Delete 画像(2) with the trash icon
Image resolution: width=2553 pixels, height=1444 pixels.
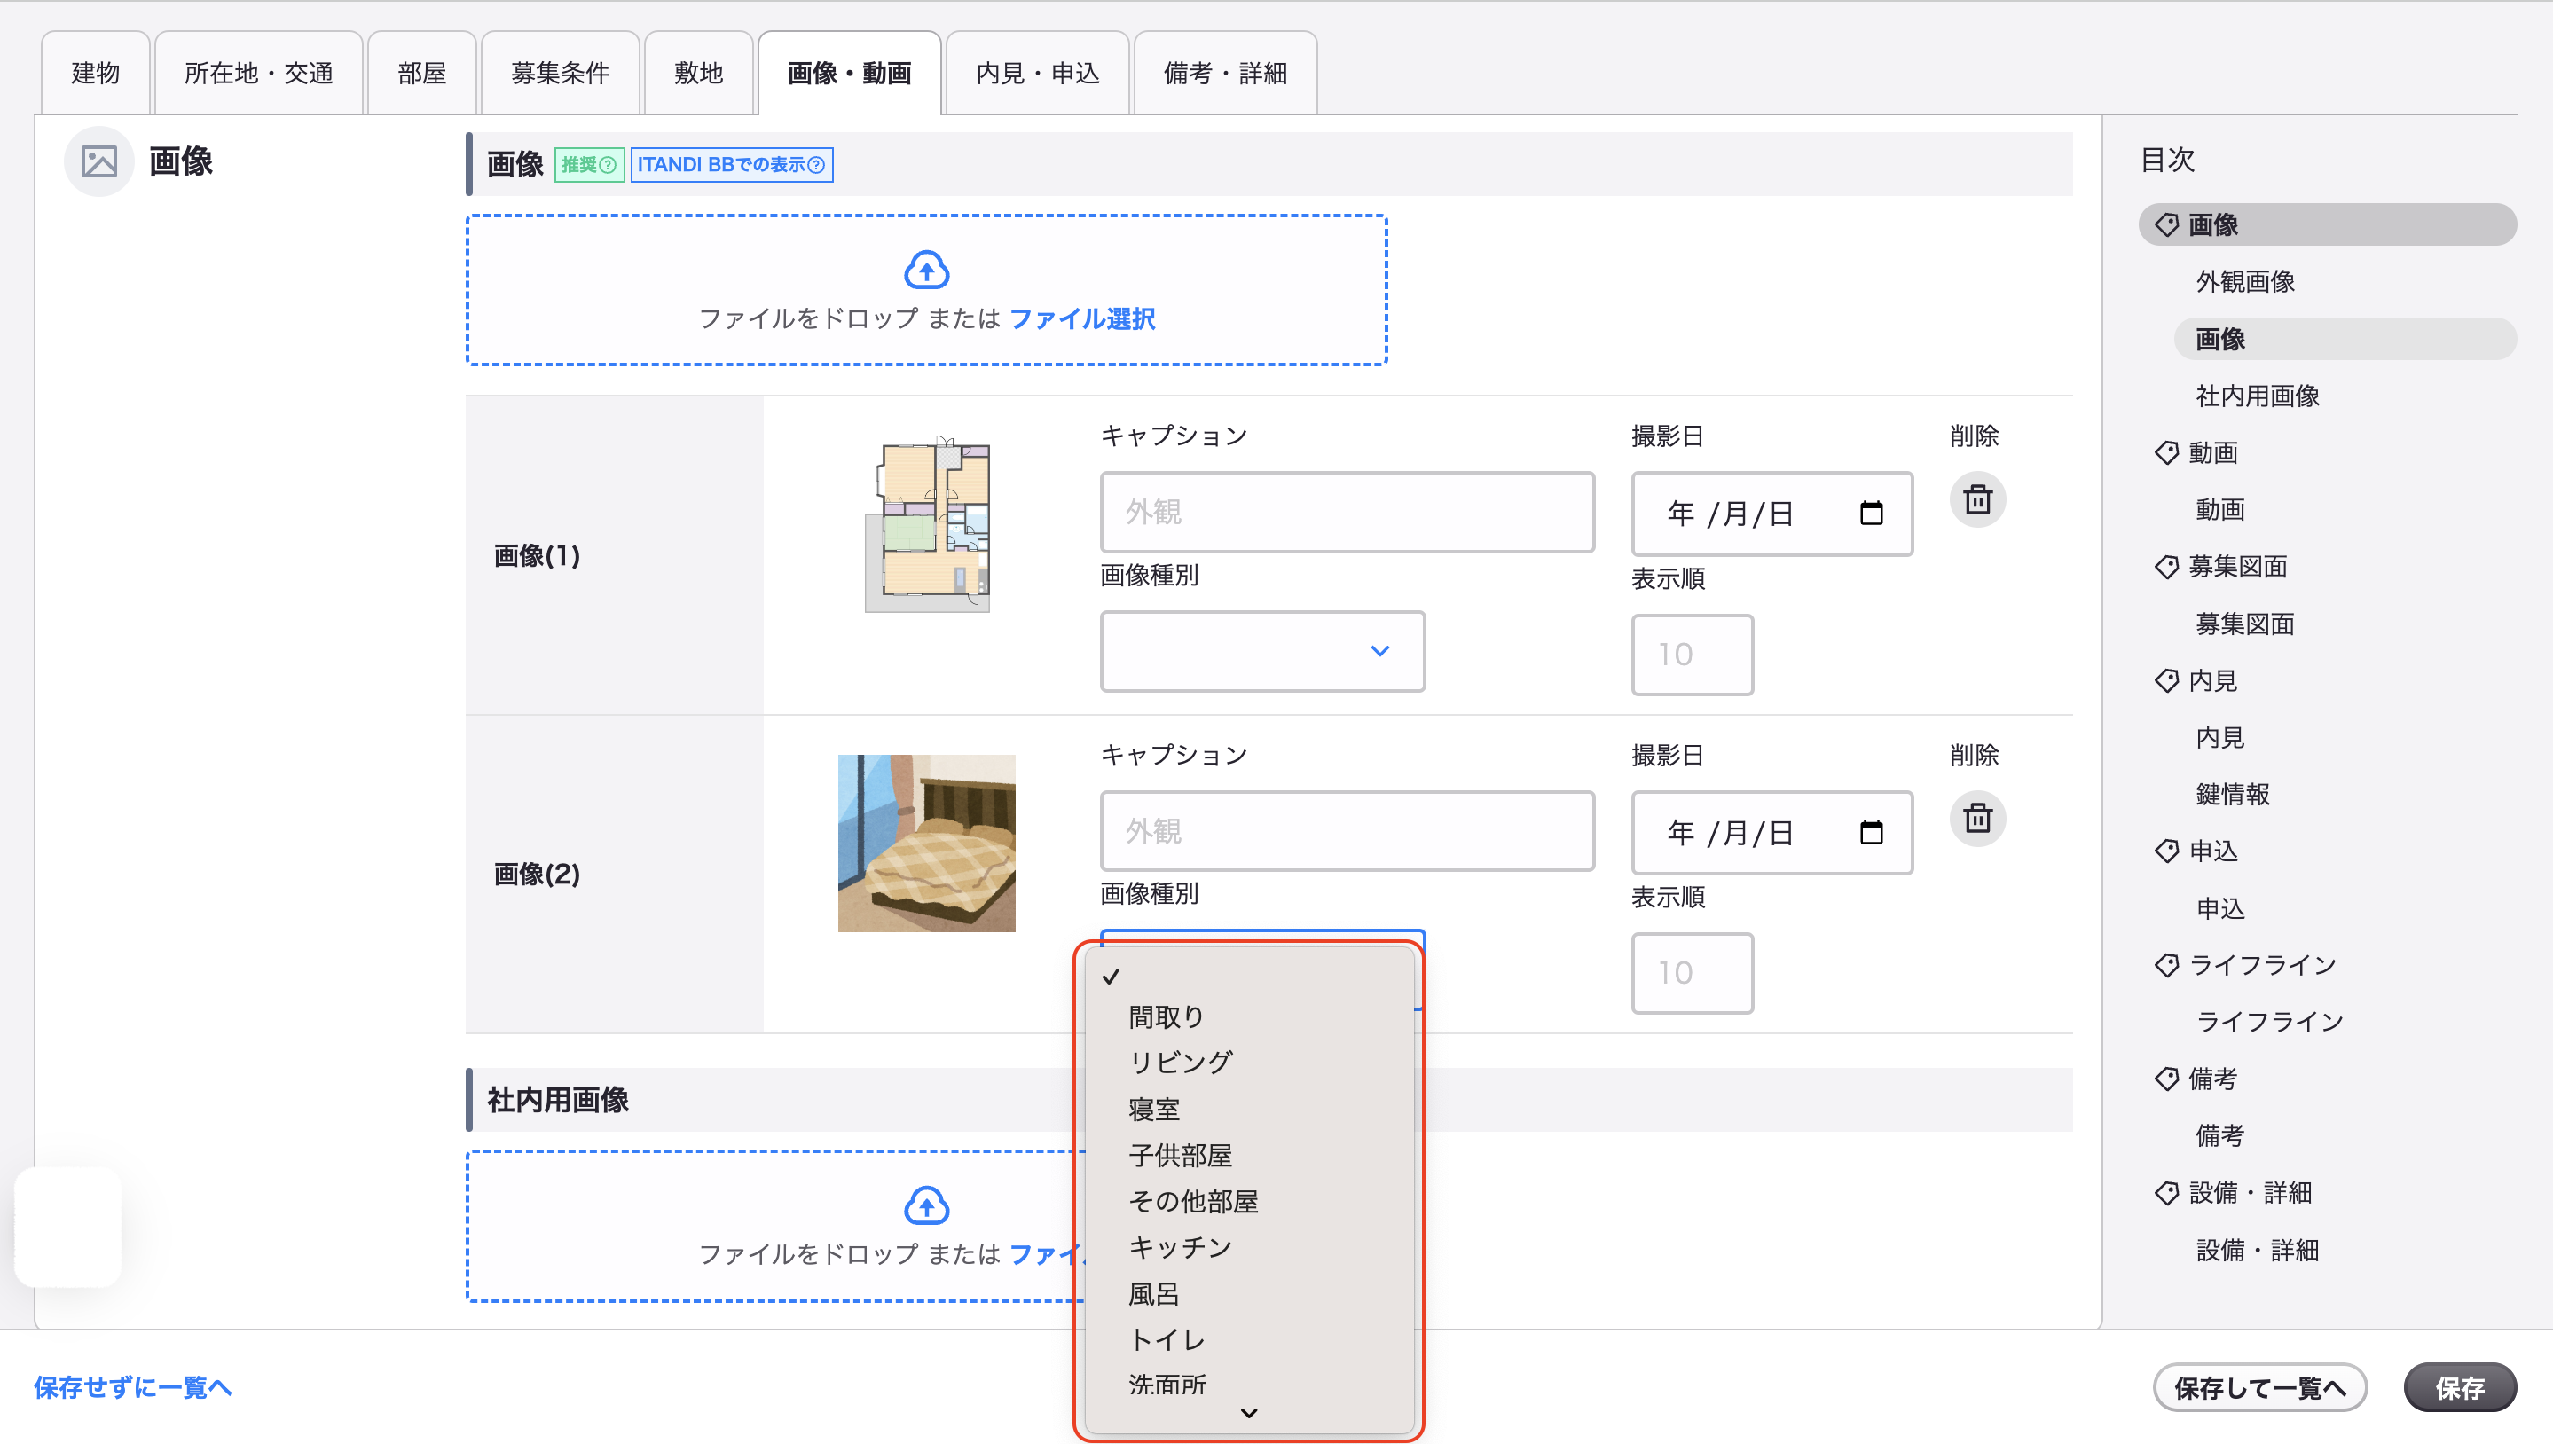point(1976,818)
